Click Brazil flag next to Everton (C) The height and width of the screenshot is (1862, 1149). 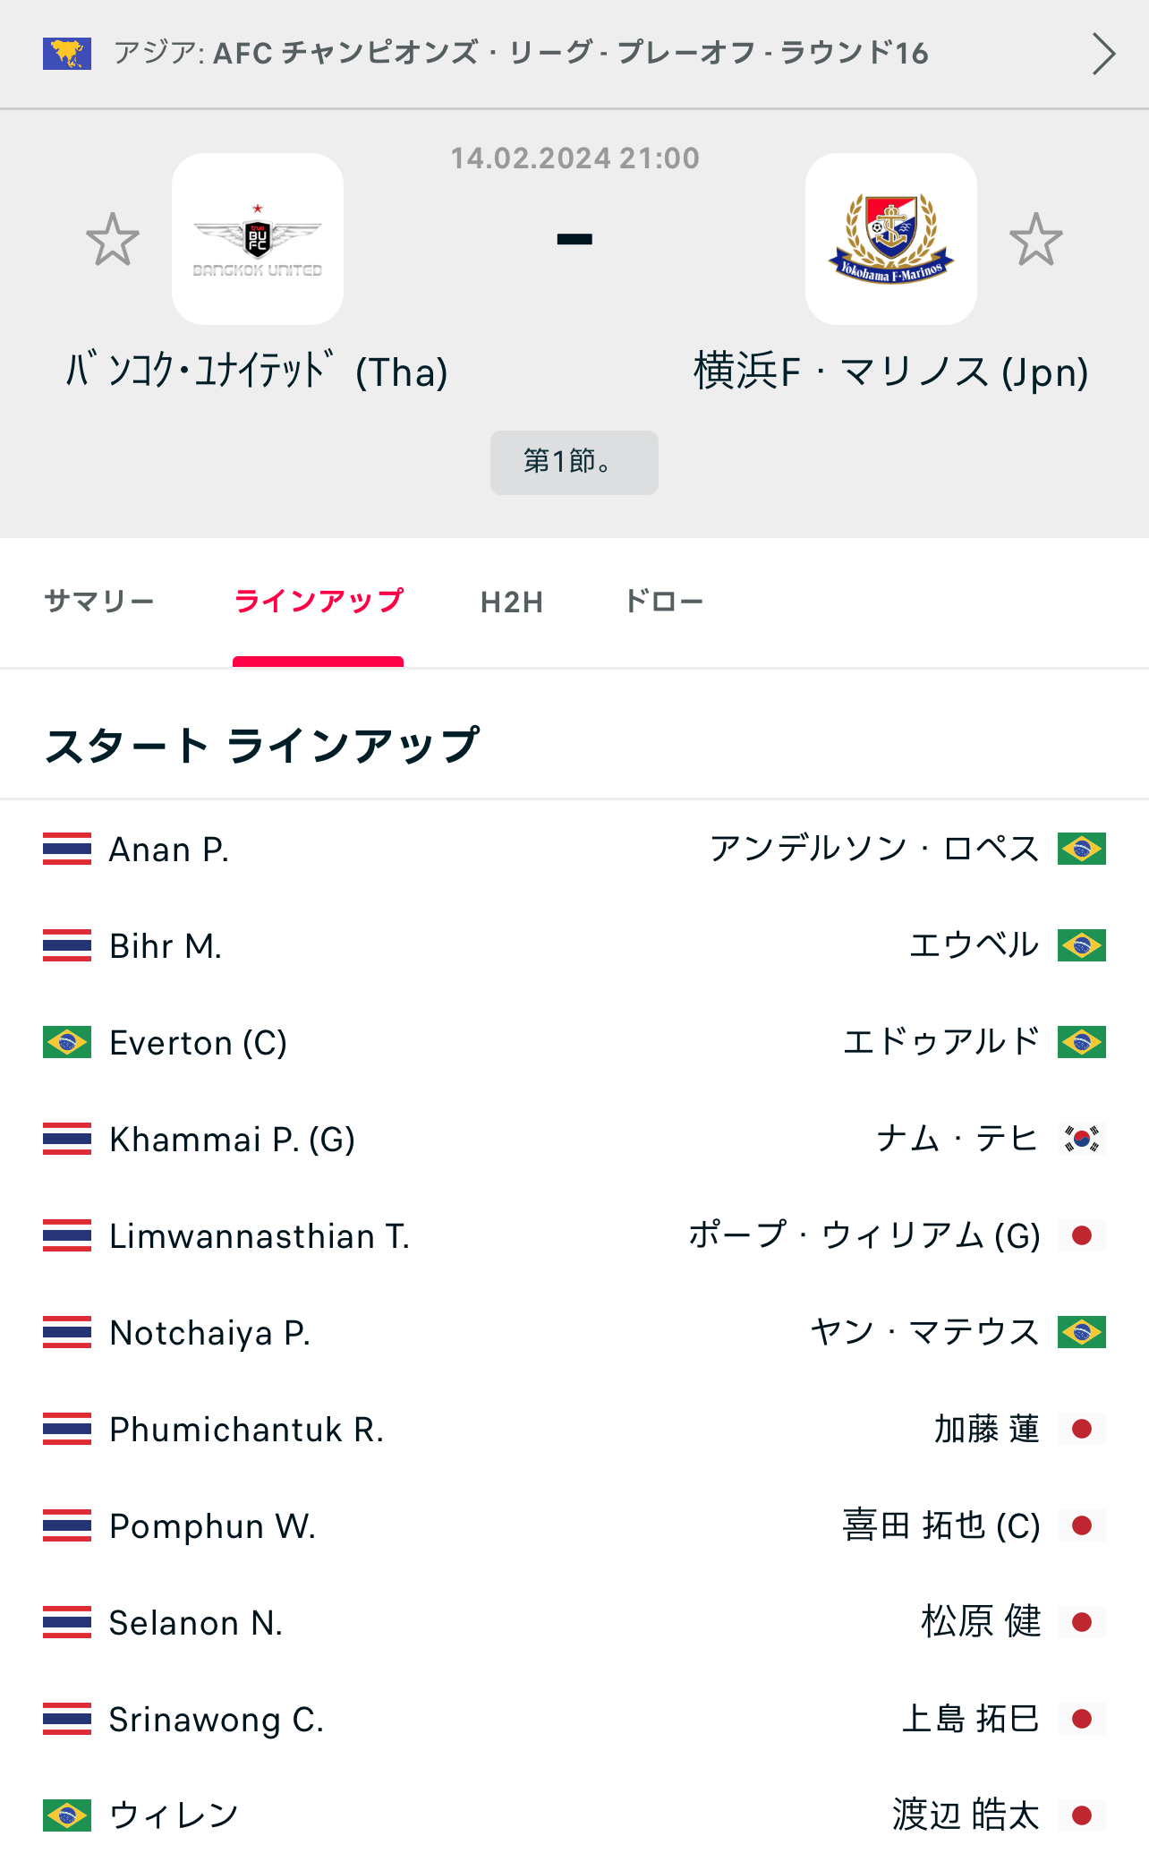tap(67, 1042)
